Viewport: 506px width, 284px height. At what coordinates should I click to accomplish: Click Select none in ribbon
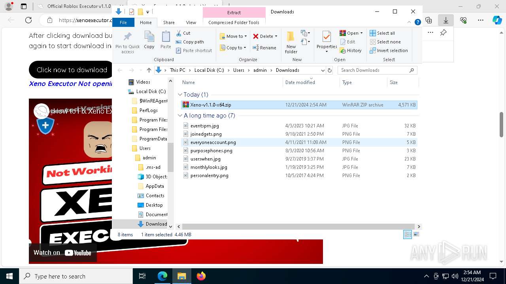click(385, 42)
